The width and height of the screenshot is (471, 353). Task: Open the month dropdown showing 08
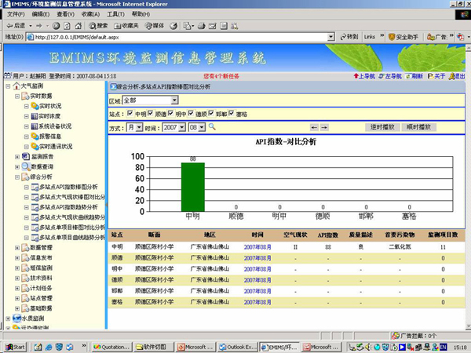197,128
